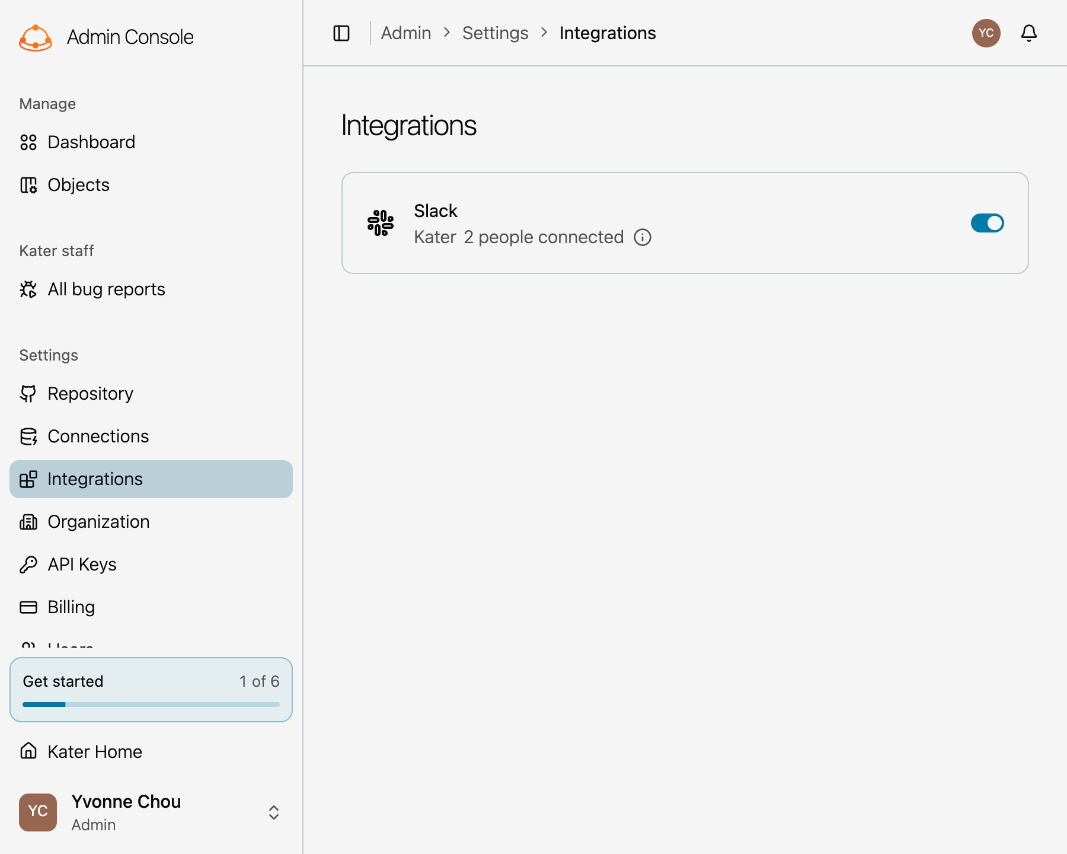
Task: Click the Integrations page heading
Action: click(408, 126)
